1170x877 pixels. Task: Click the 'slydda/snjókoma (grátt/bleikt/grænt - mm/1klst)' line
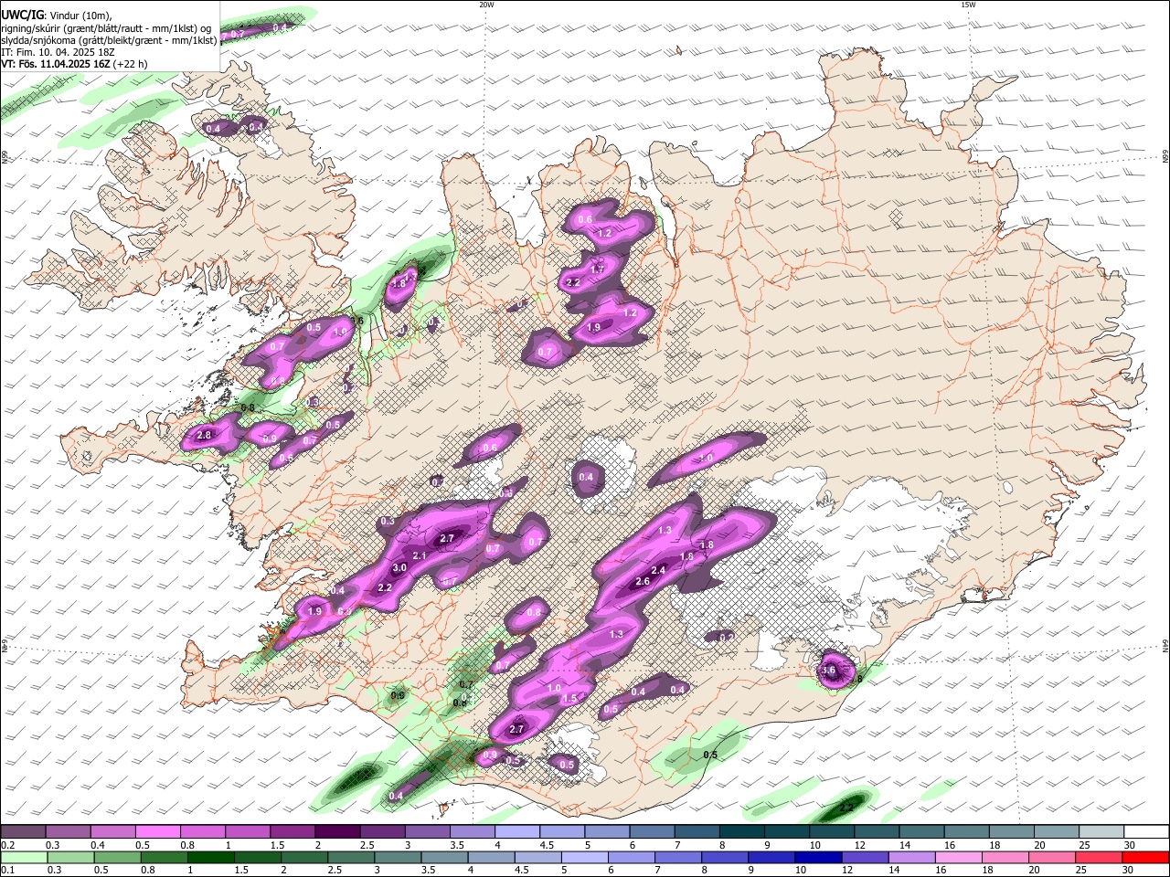click(110, 40)
